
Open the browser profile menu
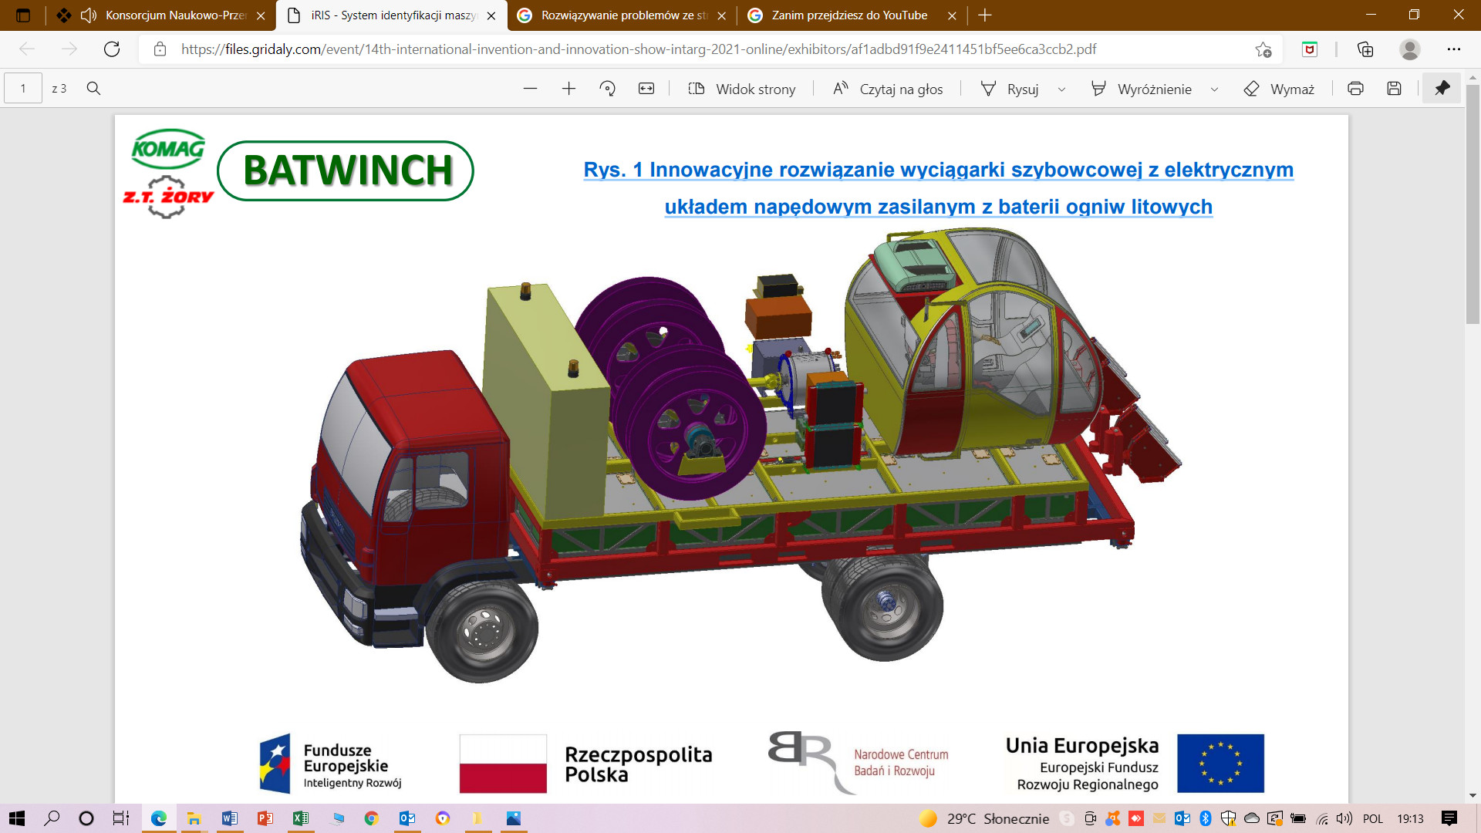(x=1410, y=49)
